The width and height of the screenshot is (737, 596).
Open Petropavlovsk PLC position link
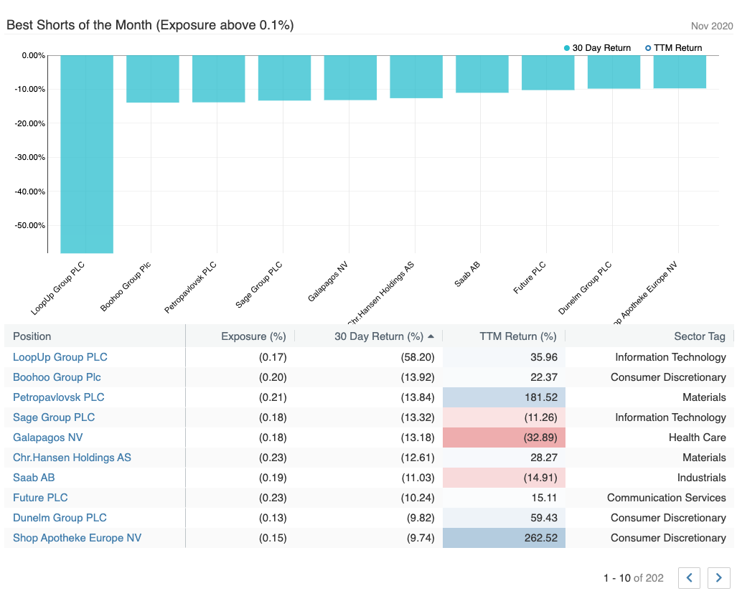click(59, 397)
